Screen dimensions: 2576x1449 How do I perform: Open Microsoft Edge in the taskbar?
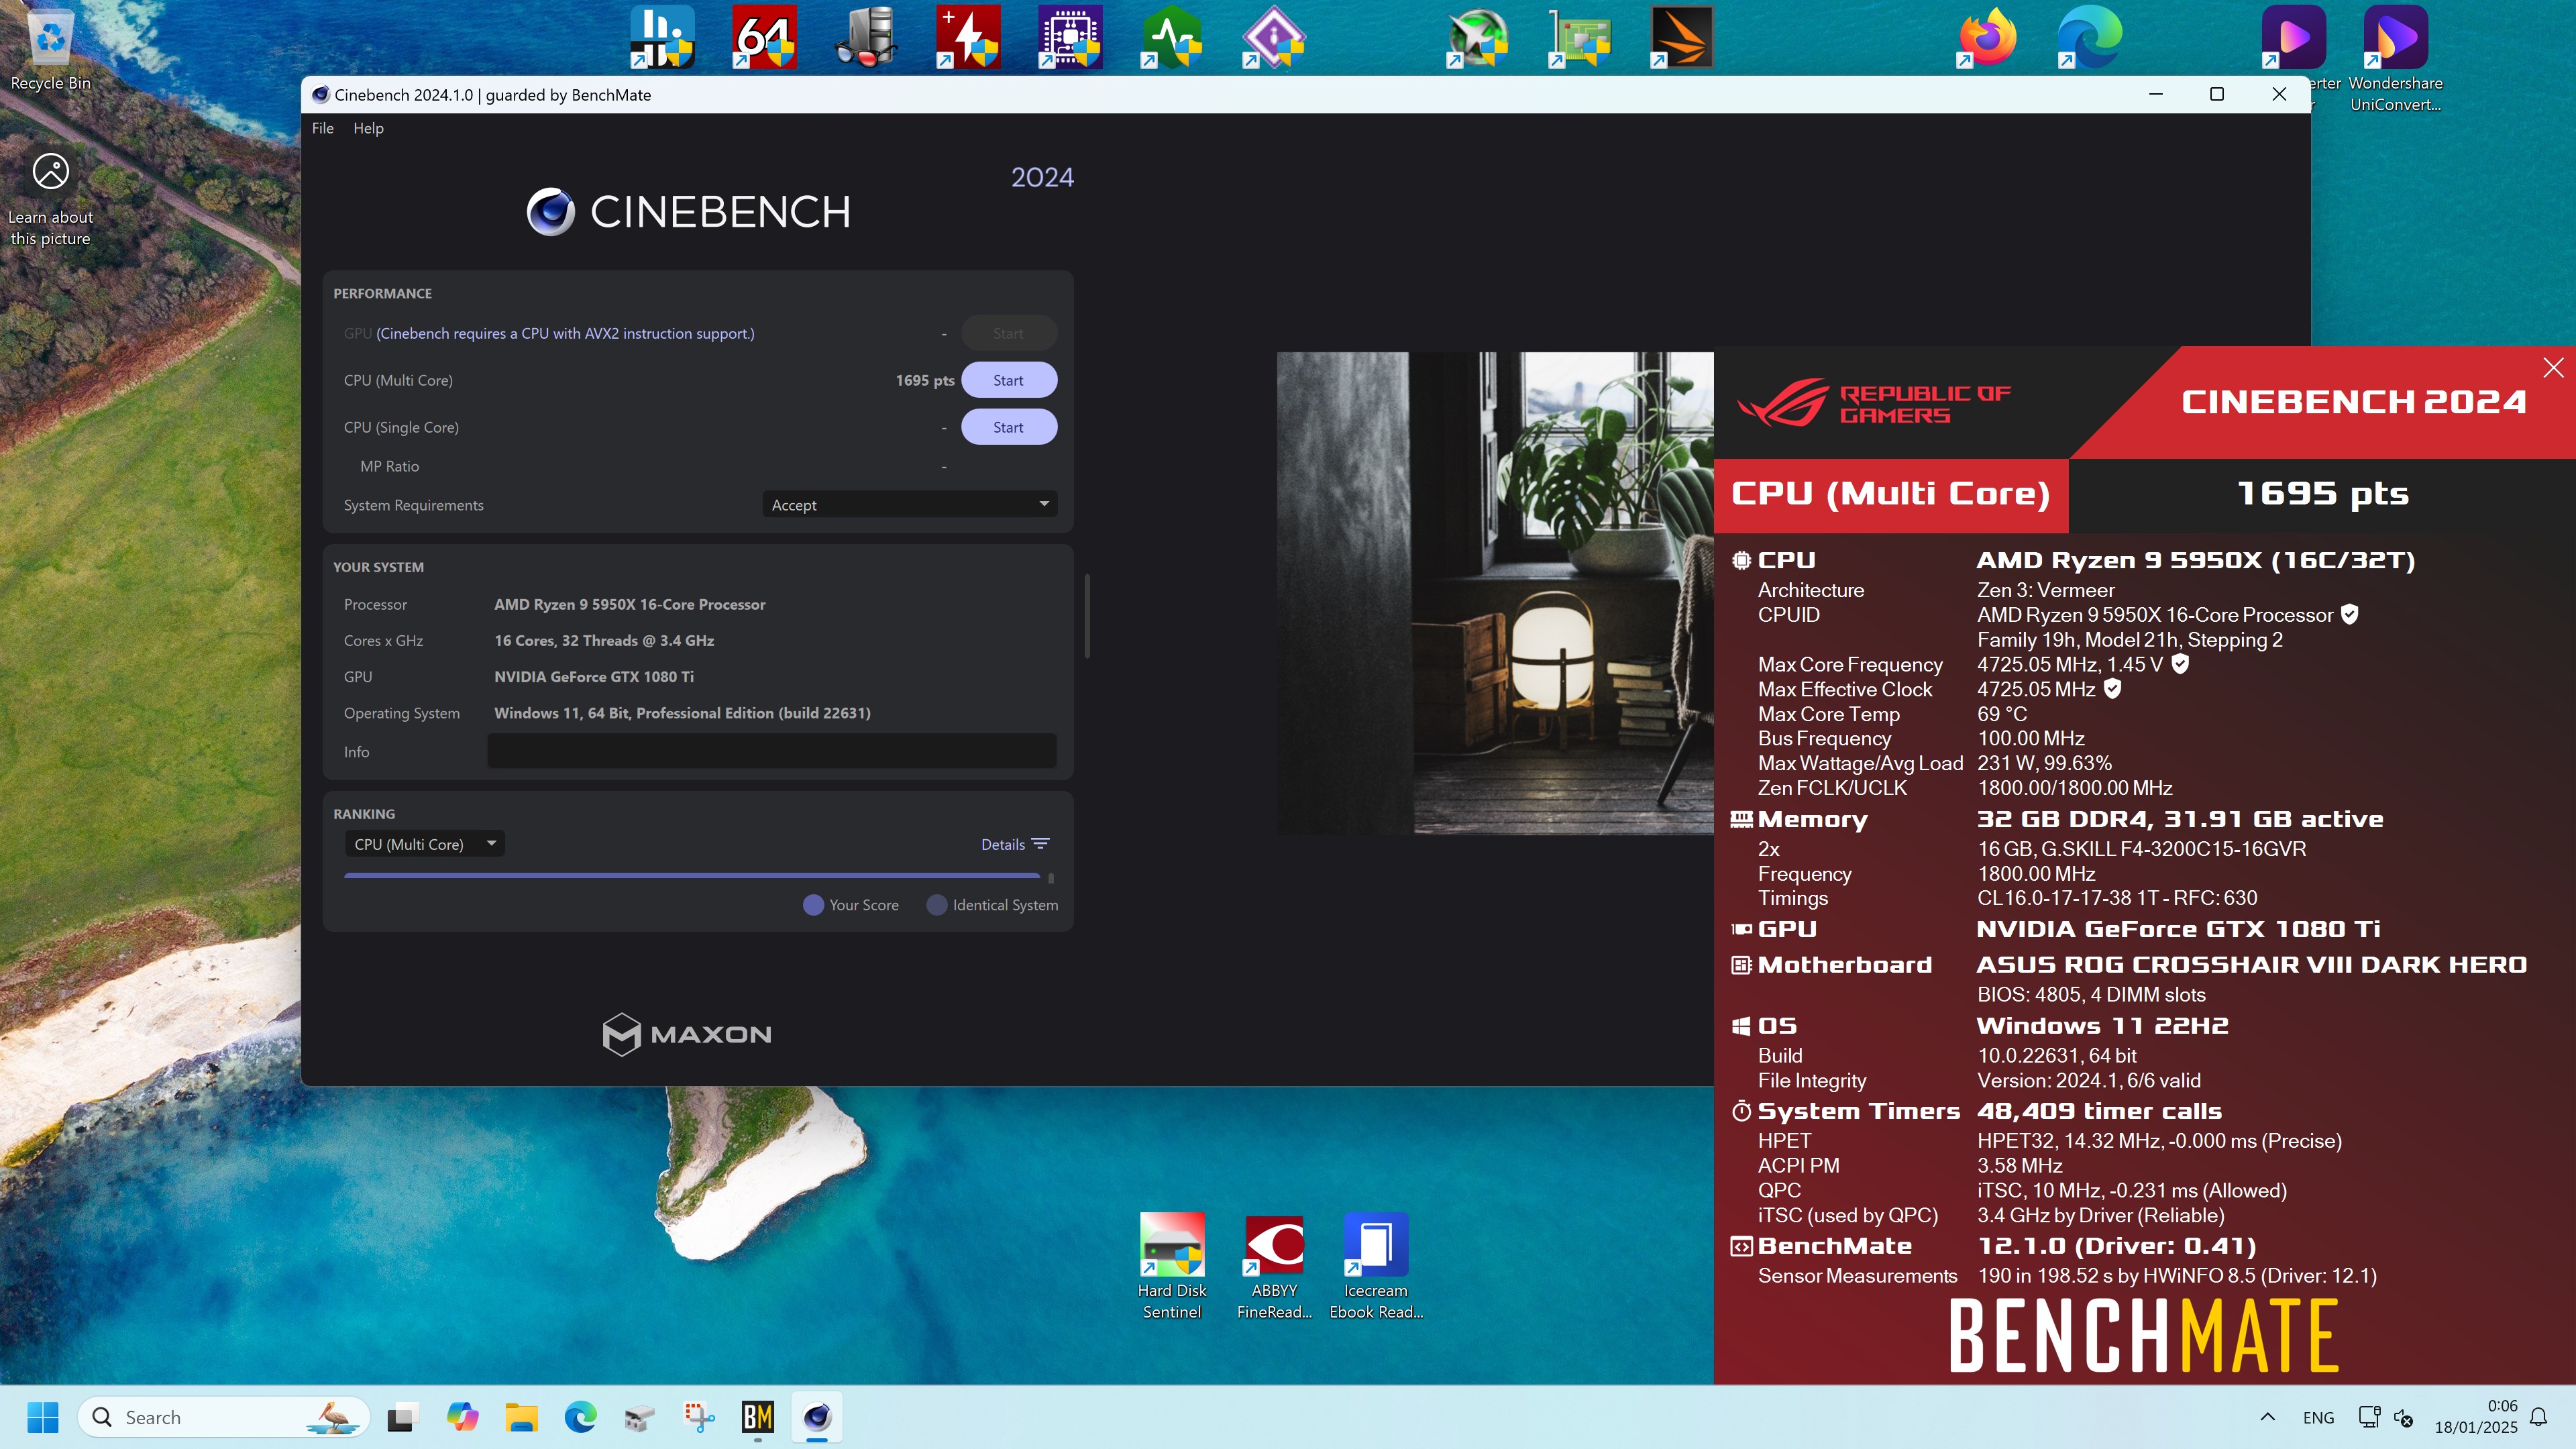[x=580, y=1417]
